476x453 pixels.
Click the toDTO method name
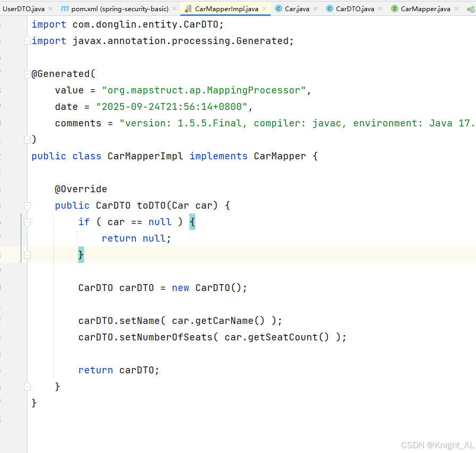pyautogui.click(x=151, y=206)
